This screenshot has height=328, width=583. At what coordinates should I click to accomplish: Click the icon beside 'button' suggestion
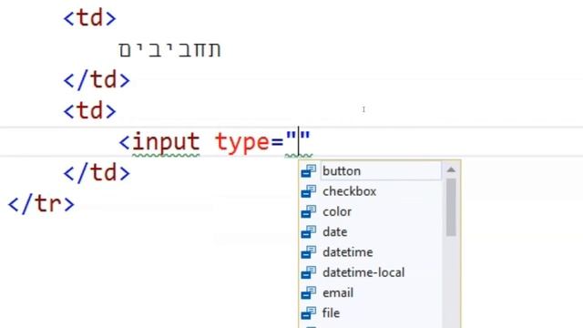309,171
